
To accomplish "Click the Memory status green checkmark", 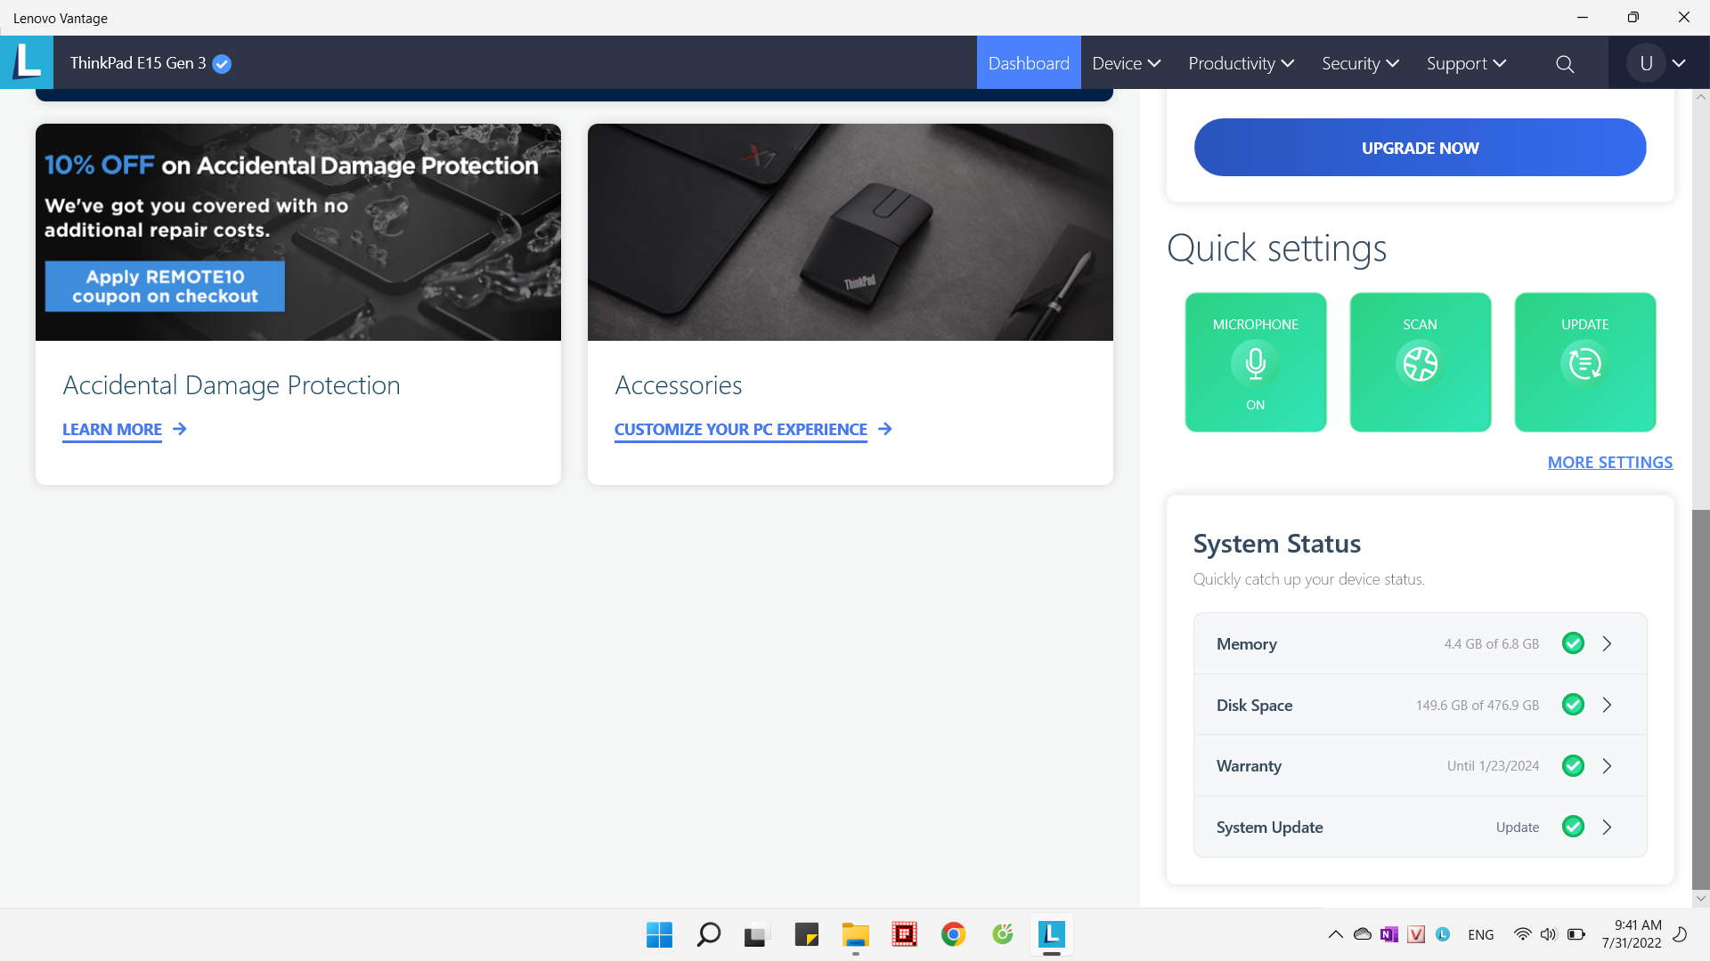I will pos(1573,643).
